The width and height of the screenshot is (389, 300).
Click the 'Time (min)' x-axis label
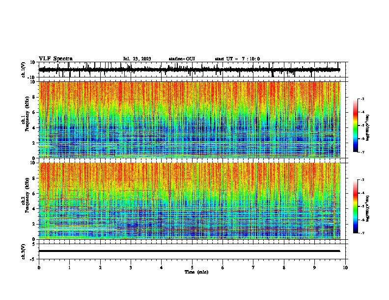[196, 272]
